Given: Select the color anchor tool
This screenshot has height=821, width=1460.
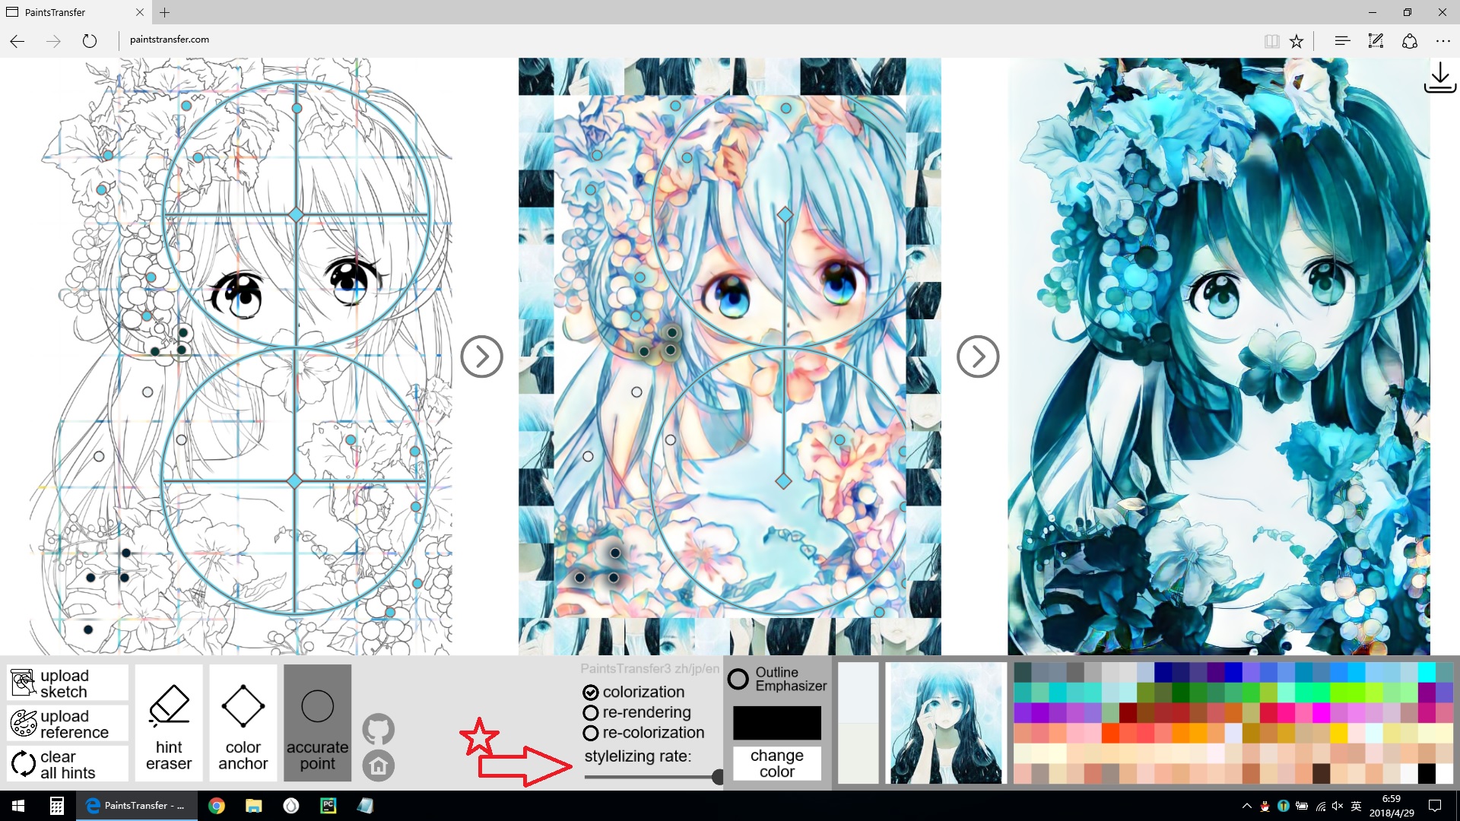Looking at the screenshot, I should 243,723.
